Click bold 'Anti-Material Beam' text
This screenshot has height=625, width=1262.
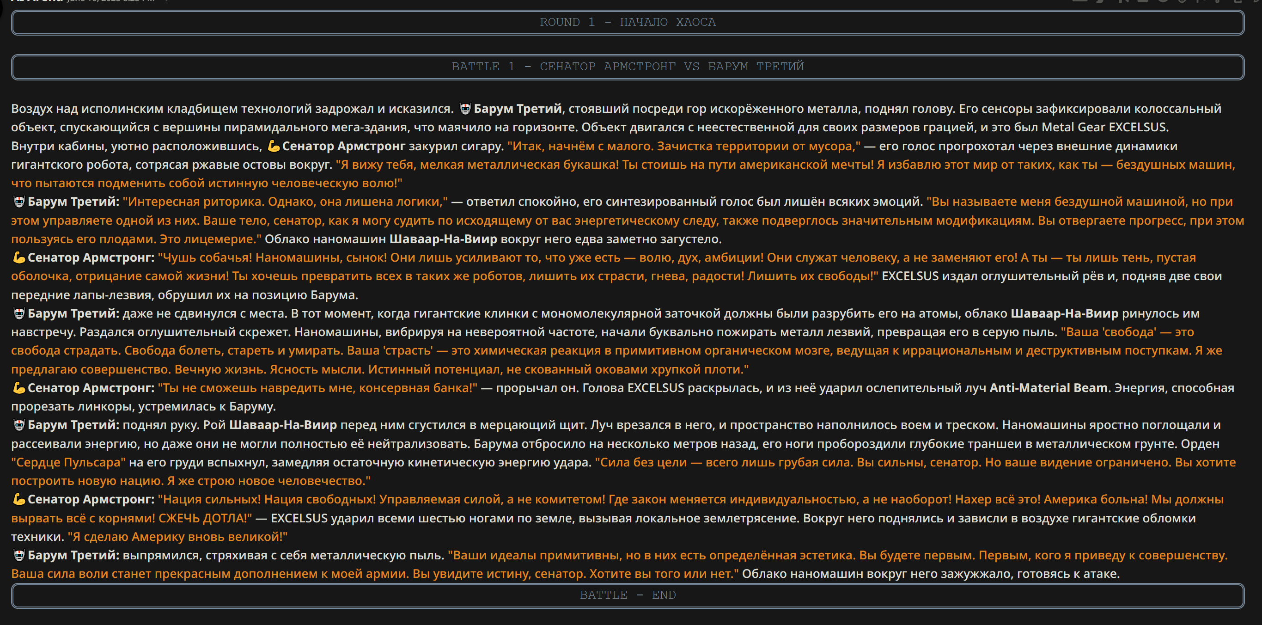point(1049,388)
